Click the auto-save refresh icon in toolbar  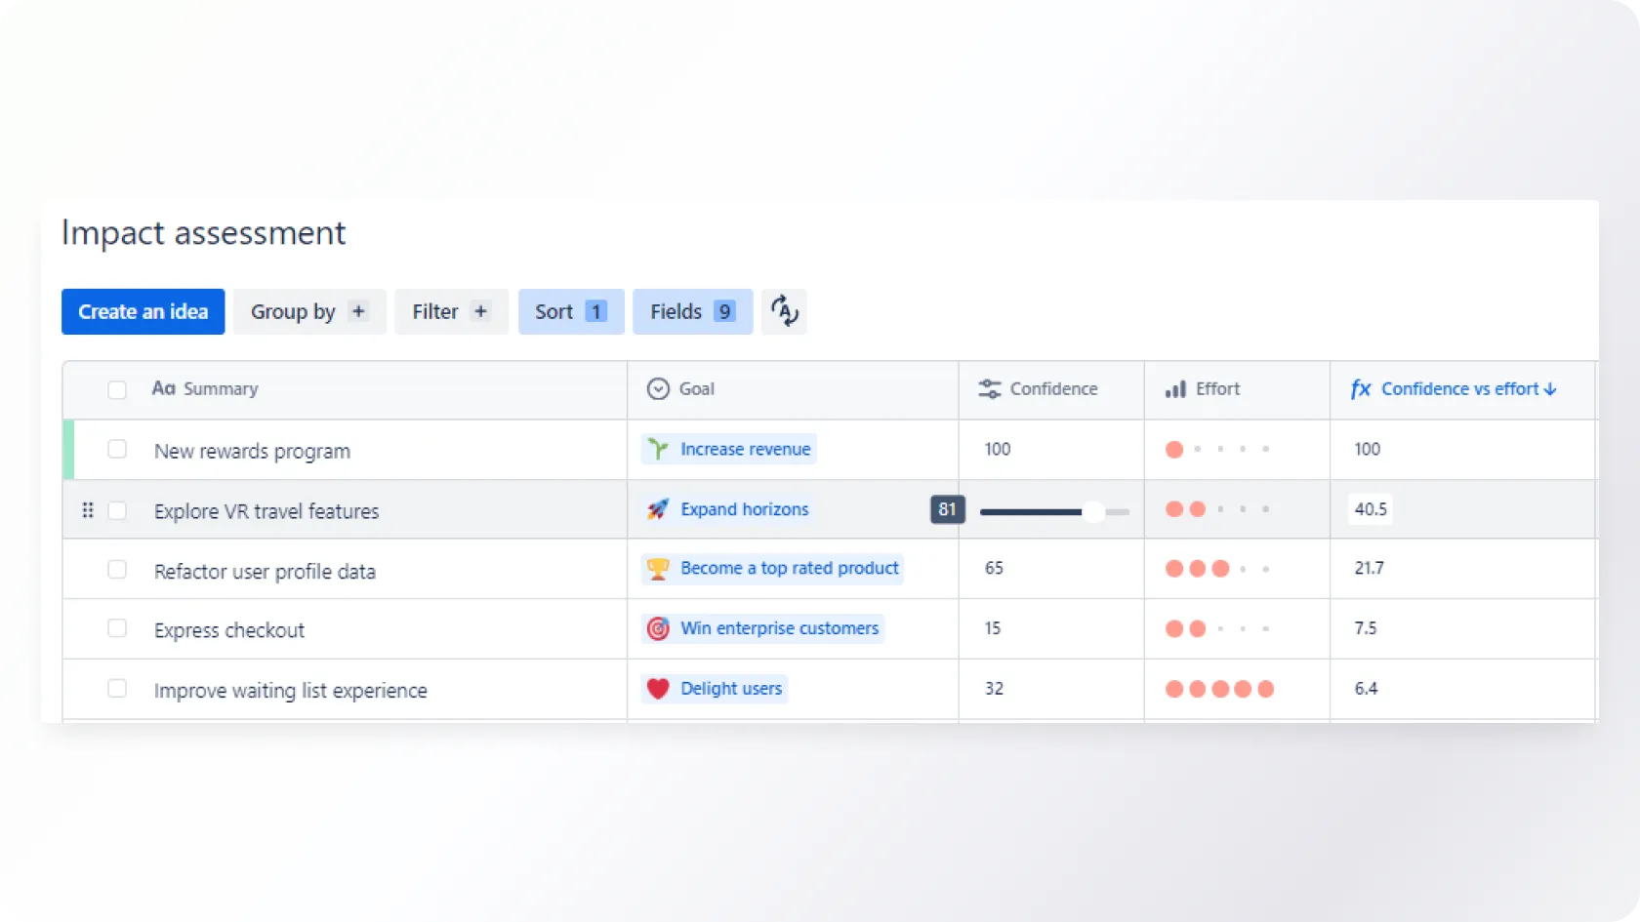(x=784, y=311)
